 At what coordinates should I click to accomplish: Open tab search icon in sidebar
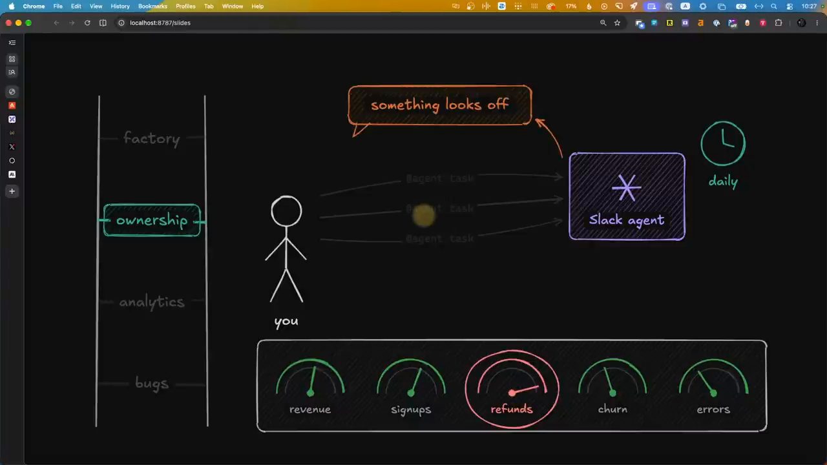(12, 72)
